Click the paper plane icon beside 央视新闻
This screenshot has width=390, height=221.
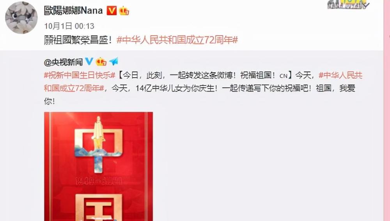click(x=113, y=61)
